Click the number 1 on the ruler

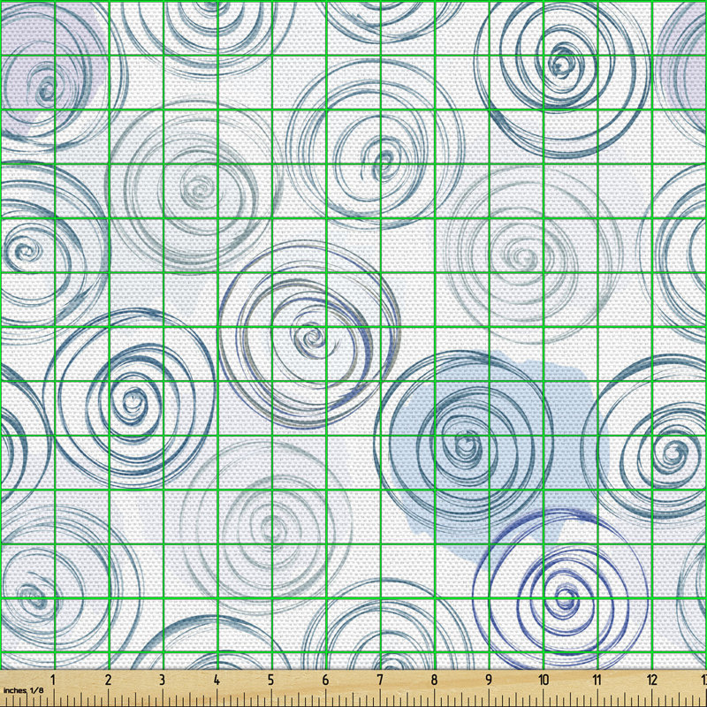click(x=53, y=680)
